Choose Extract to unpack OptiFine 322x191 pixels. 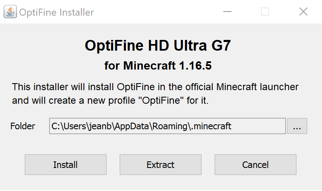point(160,165)
